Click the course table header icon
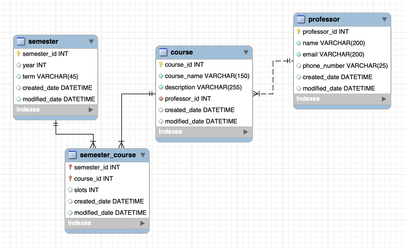Screen dimensions: 406x248 [x=163, y=52]
